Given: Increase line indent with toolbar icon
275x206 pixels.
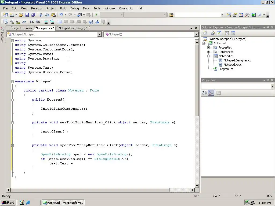Looking at the screenshot, I should click(x=38, y=22).
